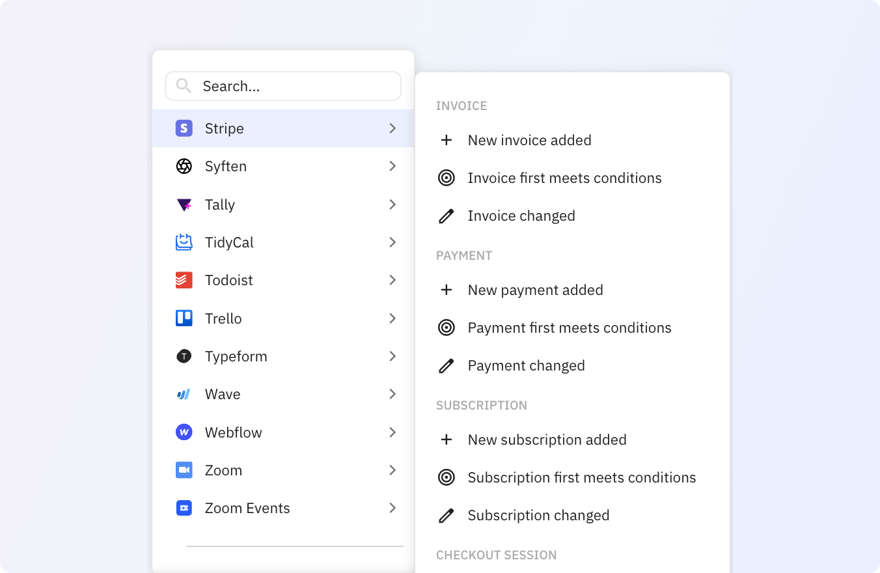Click the SUBSCRIPTION section heading
This screenshot has width=880, height=573.
(x=482, y=405)
